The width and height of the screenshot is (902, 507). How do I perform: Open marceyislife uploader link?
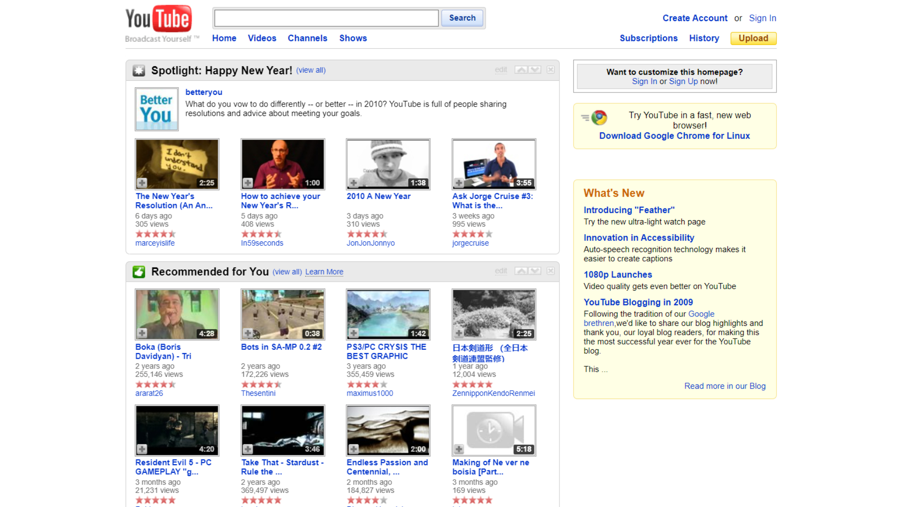(155, 243)
